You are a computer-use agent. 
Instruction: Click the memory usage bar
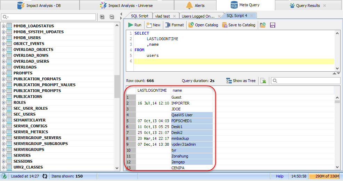[x=324, y=176]
